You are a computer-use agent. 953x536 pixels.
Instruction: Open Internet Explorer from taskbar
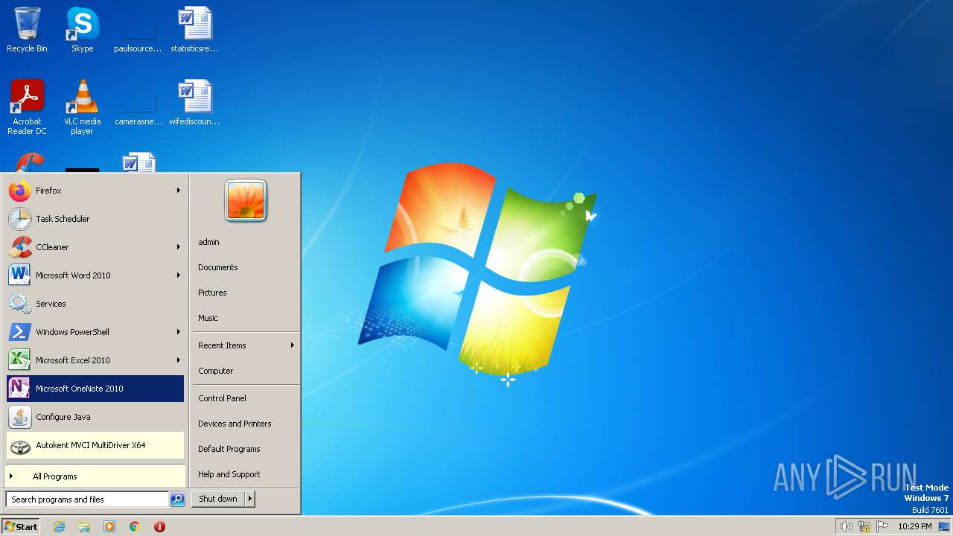tap(59, 526)
